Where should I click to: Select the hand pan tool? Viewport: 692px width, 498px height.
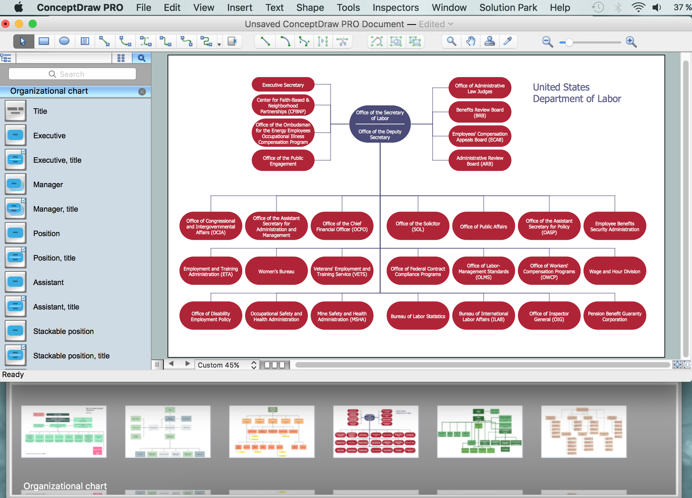point(471,42)
